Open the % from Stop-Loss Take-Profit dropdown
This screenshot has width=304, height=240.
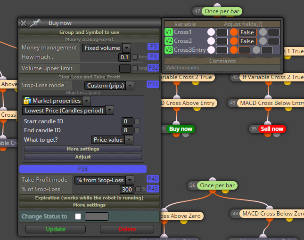coord(104,180)
